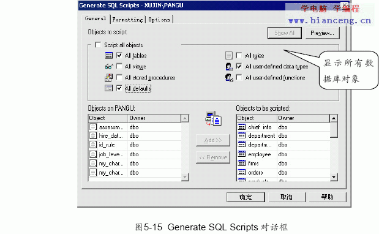The height and width of the screenshot is (234, 379).
Task: Click the All defaults icon
Action: (109, 88)
